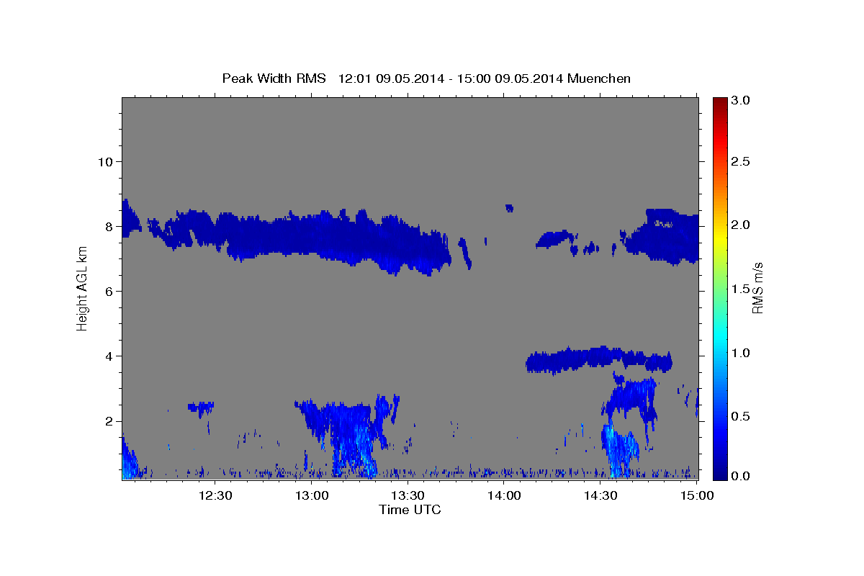The height and width of the screenshot is (576, 864).
Task: Click the 'RMS m/s' colorbar label
Action: [x=757, y=288]
